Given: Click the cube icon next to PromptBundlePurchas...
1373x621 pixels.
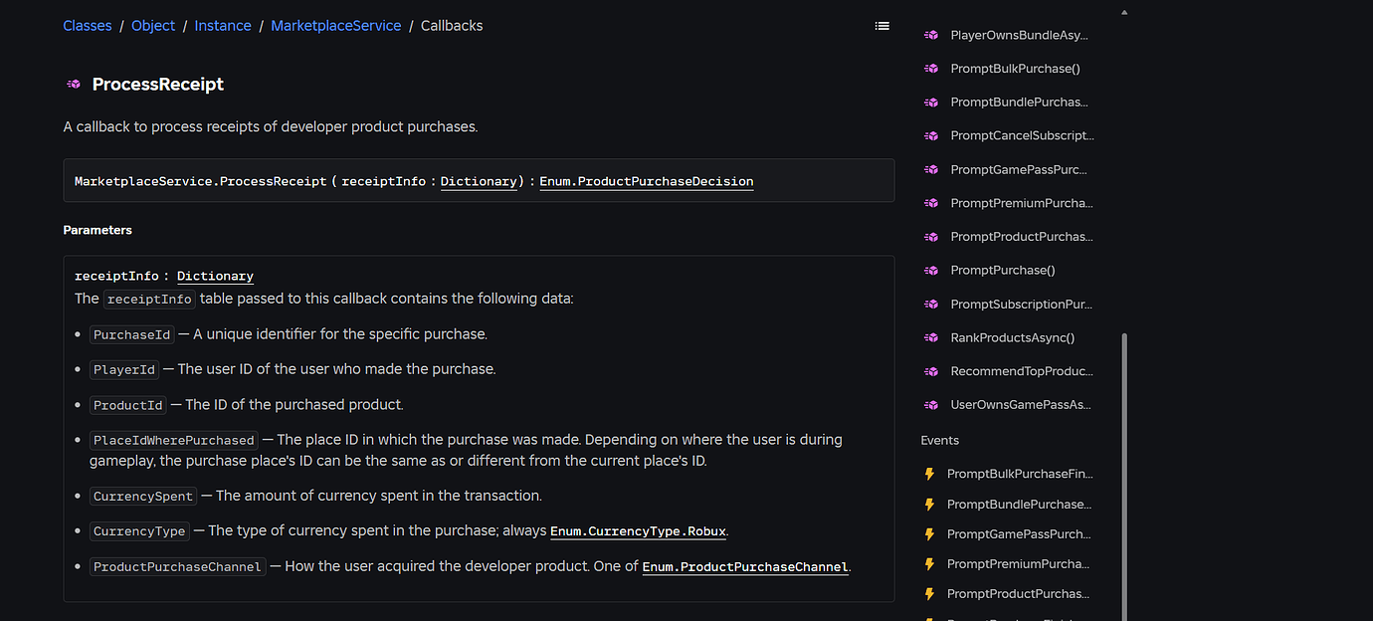Looking at the screenshot, I should [x=931, y=103].
